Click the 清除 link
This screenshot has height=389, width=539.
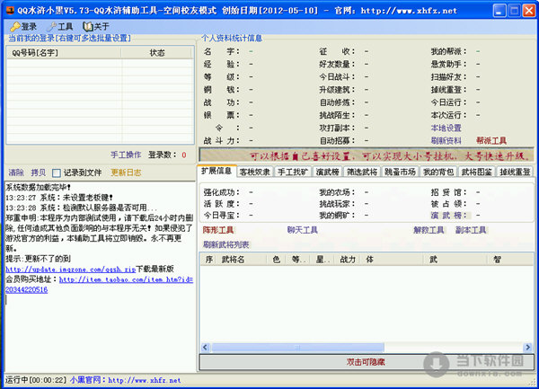(16, 172)
